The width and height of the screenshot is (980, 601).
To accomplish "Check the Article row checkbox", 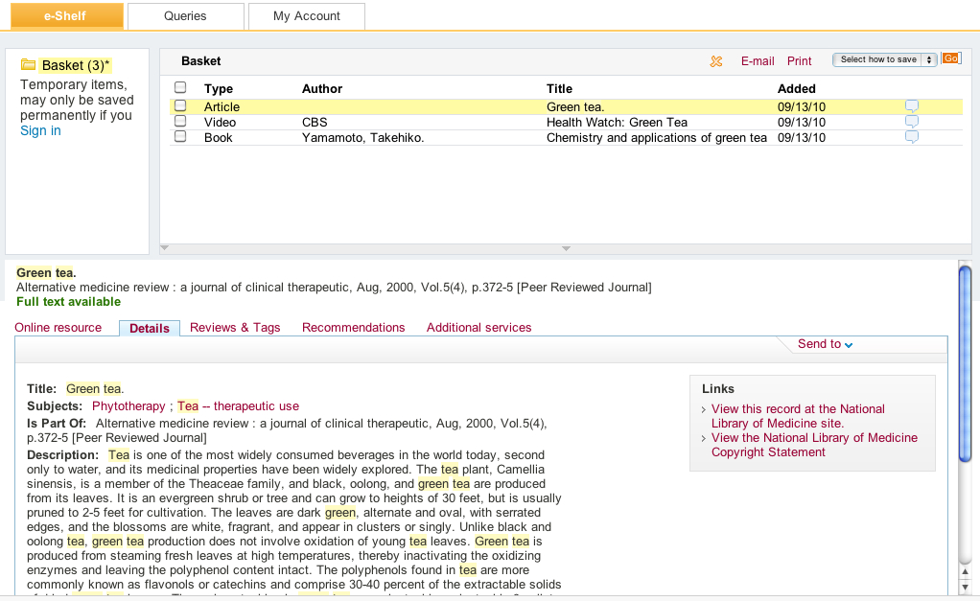I will pos(180,106).
